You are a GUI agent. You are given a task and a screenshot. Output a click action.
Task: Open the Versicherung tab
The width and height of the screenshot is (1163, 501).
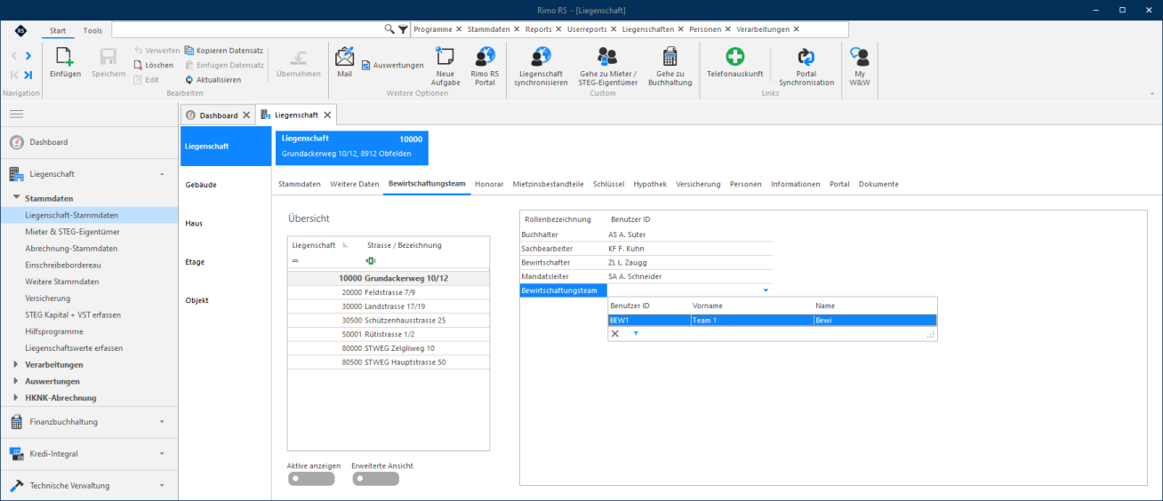tap(698, 184)
